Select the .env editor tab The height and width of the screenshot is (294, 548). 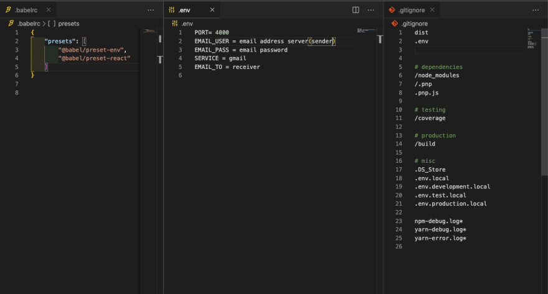(184, 10)
